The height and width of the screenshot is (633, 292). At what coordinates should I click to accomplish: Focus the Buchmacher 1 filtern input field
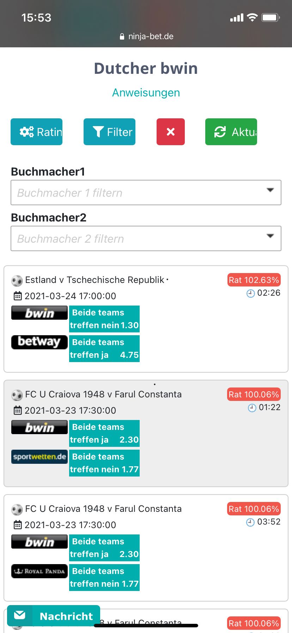[x=146, y=193]
